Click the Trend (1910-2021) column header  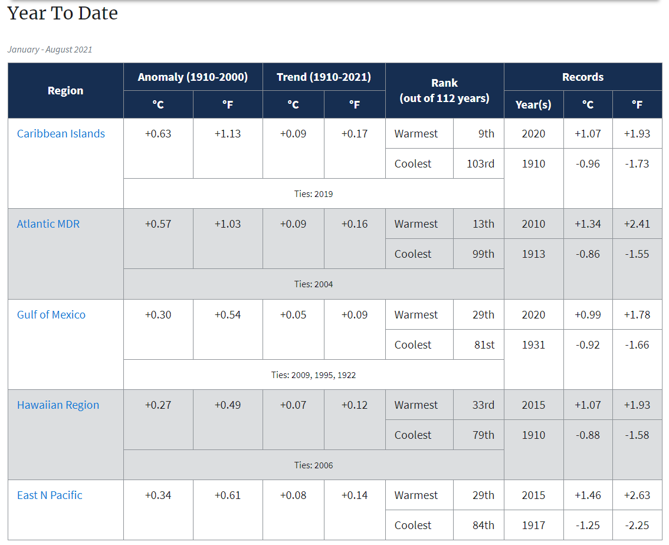324,77
